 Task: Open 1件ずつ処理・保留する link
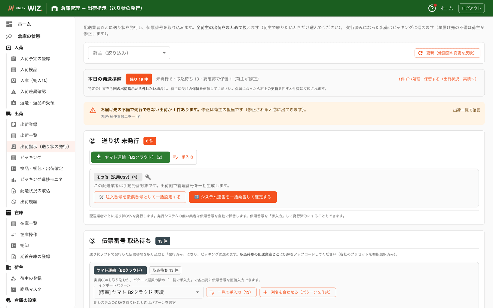[437, 79]
